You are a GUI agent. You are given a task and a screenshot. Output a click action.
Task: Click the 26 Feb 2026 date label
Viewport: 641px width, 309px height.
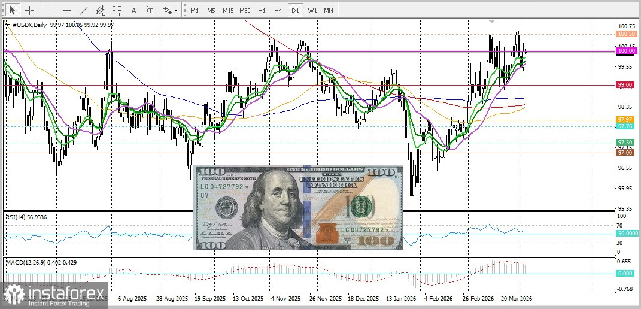479,298
